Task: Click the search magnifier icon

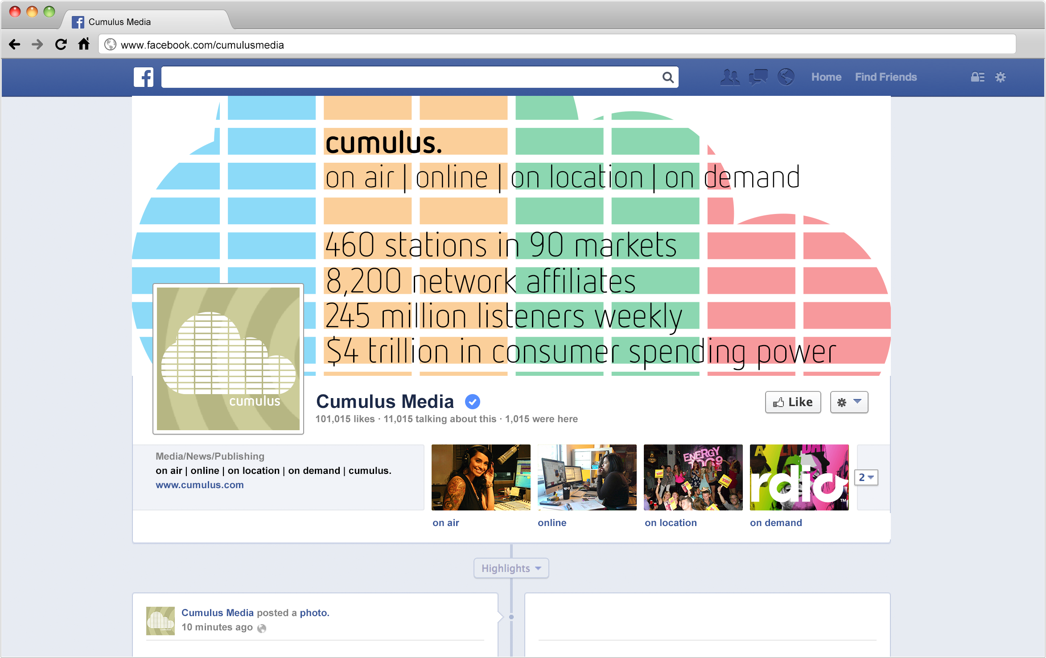Action: (667, 77)
